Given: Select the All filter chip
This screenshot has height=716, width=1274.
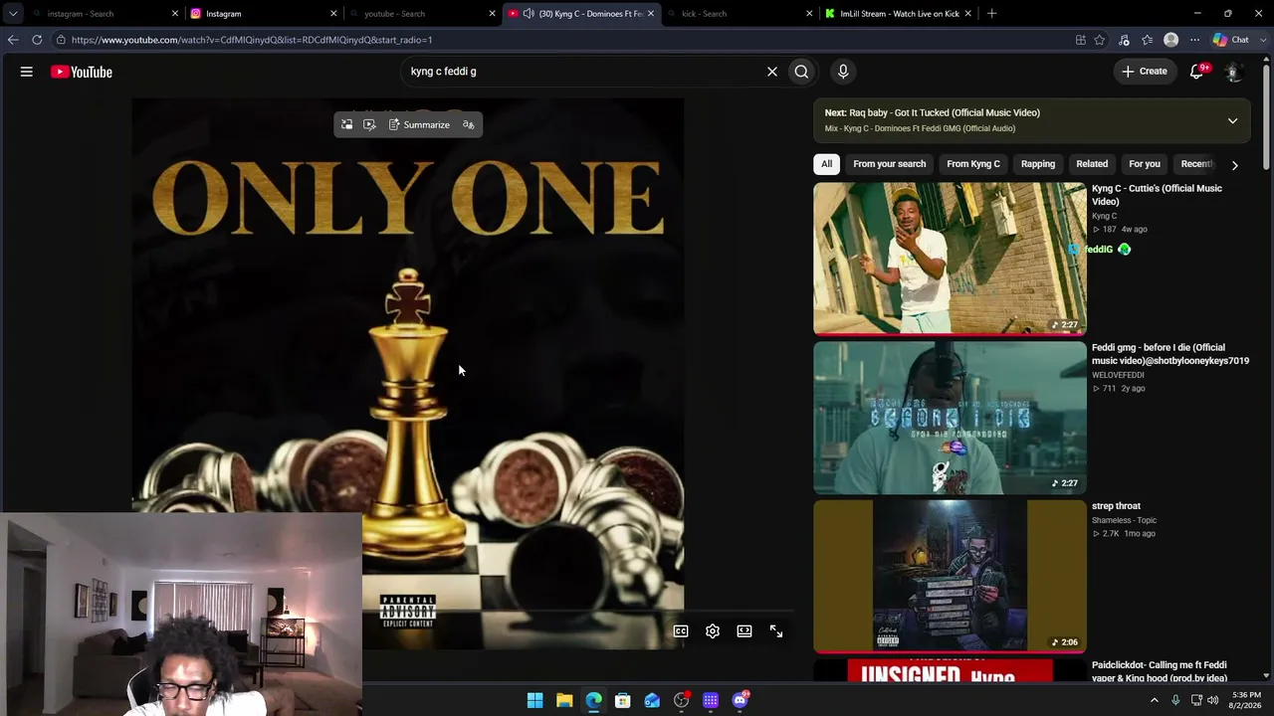Looking at the screenshot, I should coord(826,164).
